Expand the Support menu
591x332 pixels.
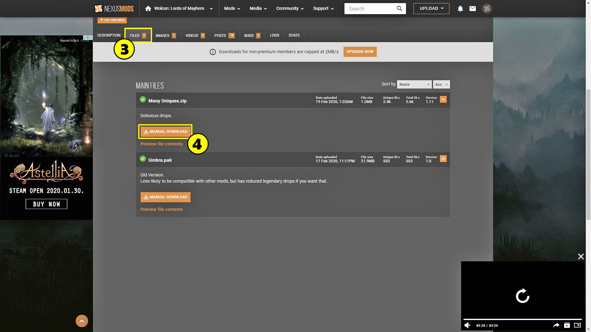[x=323, y=9]
